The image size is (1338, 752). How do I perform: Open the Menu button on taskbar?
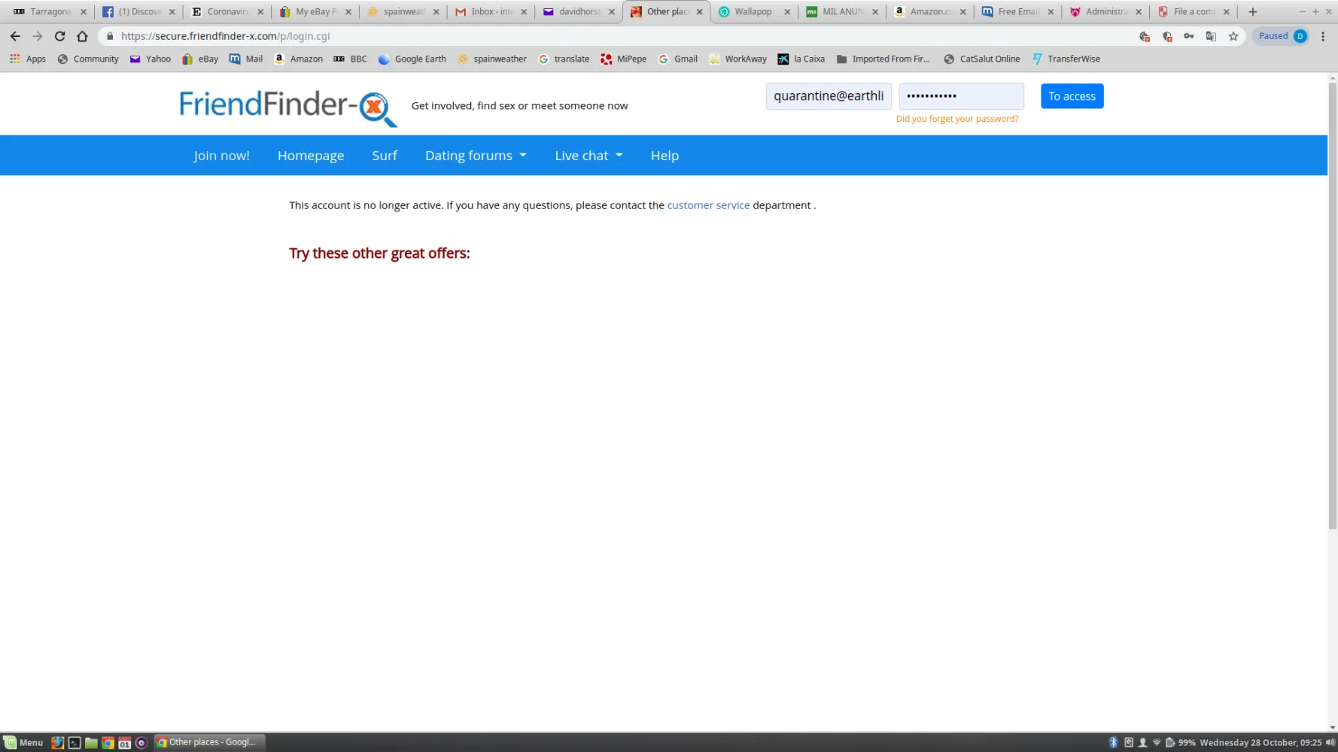(x=23, y=742)
